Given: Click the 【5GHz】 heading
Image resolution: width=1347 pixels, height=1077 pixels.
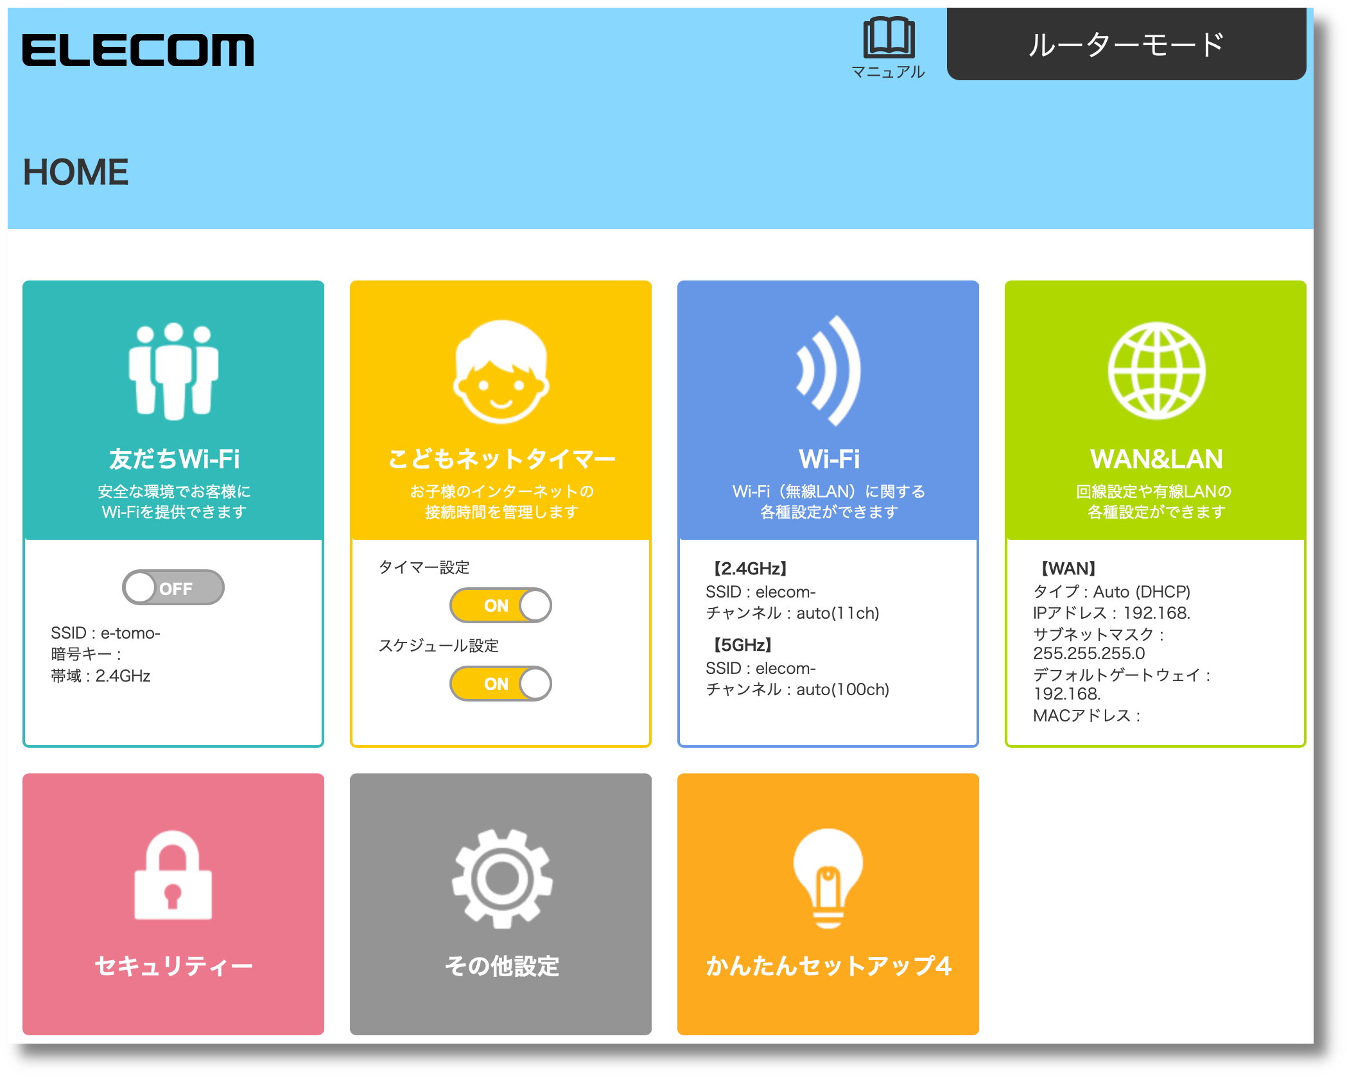Looking at the screenshot, I should tap(743, 645).
